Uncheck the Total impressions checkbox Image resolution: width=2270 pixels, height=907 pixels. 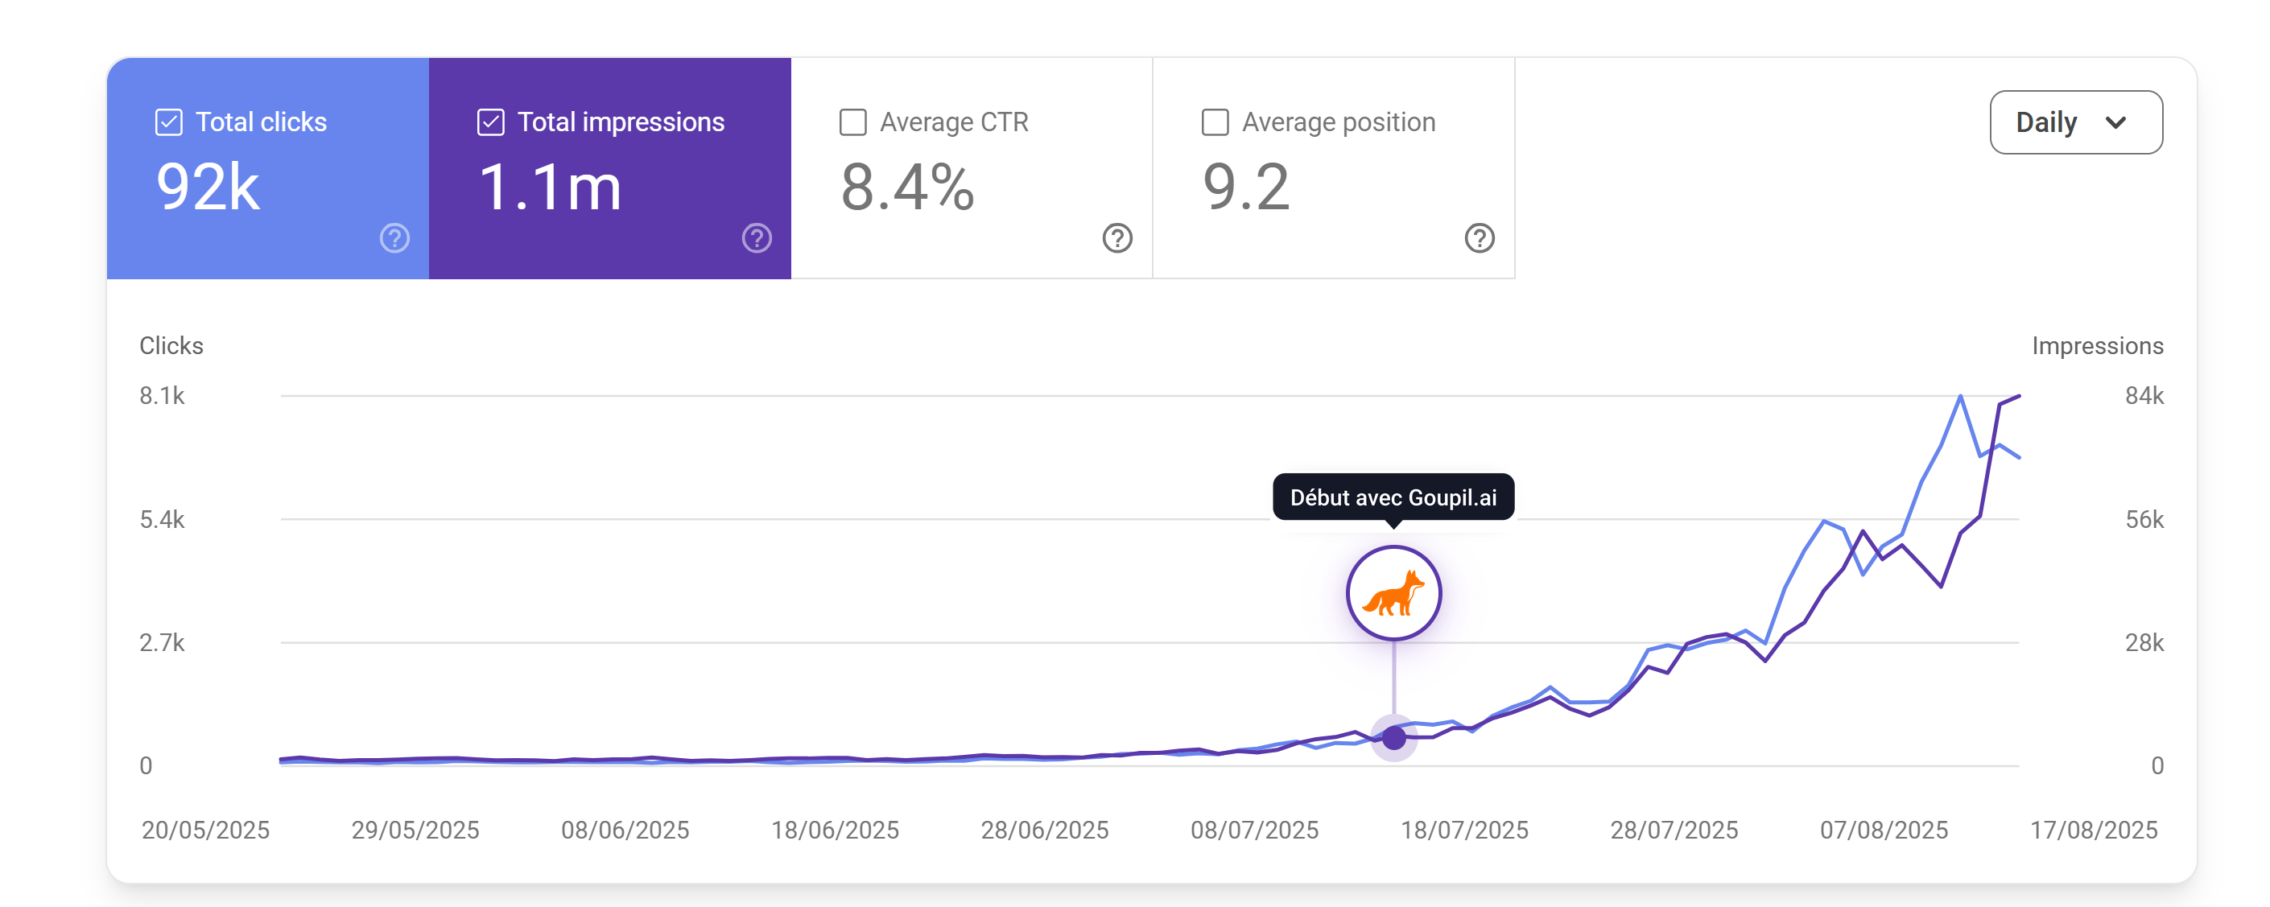(x=491, y=122)
